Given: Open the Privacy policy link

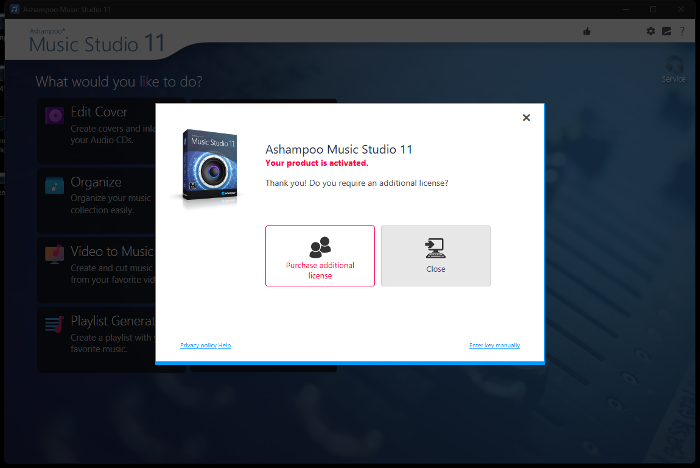Looking at the screenshot, I should (x=198, y=345).
